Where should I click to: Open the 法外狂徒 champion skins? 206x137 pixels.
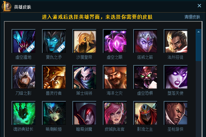[176, 41]
